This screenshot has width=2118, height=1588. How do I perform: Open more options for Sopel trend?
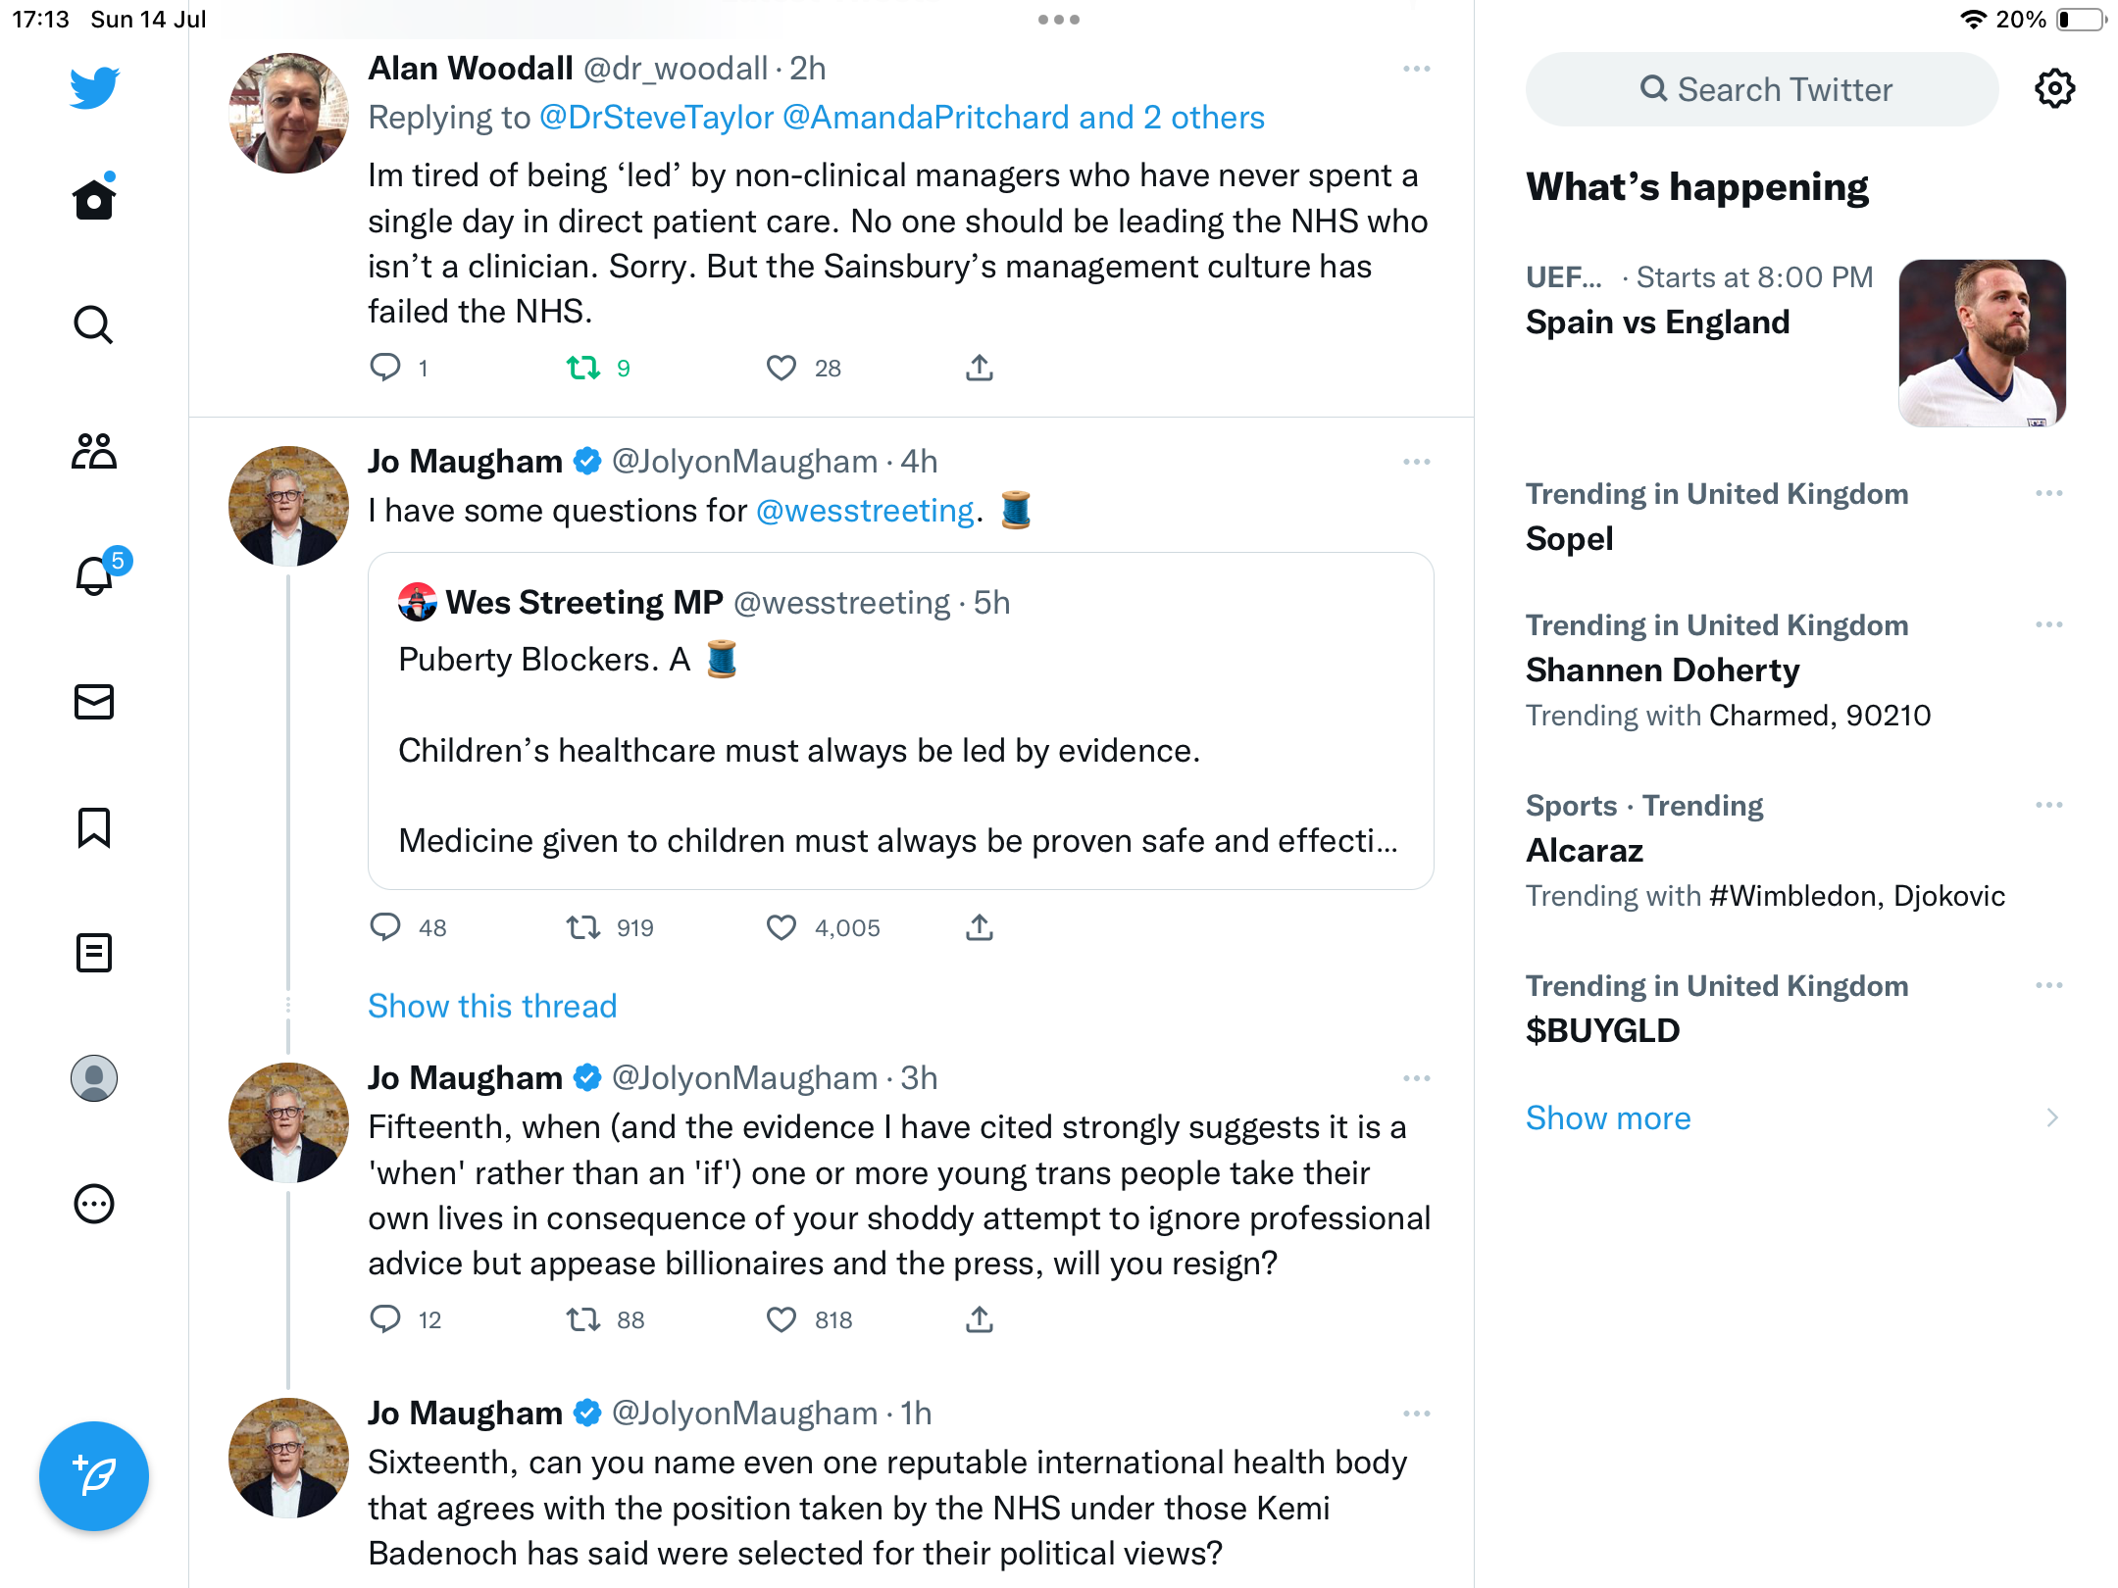[x=2048, y=494]
